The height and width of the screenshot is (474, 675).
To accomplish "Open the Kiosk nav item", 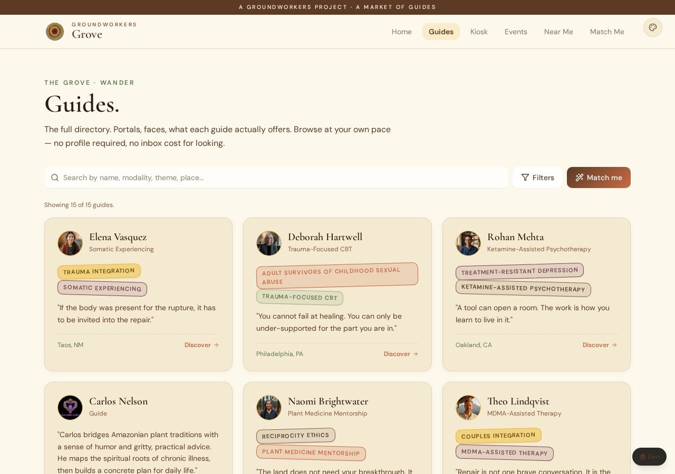I will coord(479,32).
